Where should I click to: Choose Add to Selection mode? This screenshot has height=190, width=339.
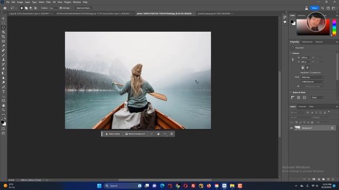(x=26, y=8)
